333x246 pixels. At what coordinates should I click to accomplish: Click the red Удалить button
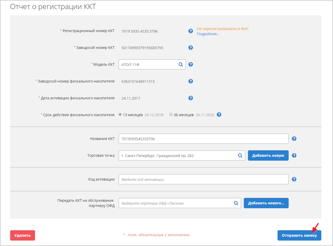coord(23,235)
